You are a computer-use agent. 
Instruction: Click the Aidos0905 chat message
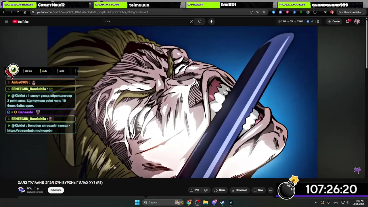coord(41,83)
